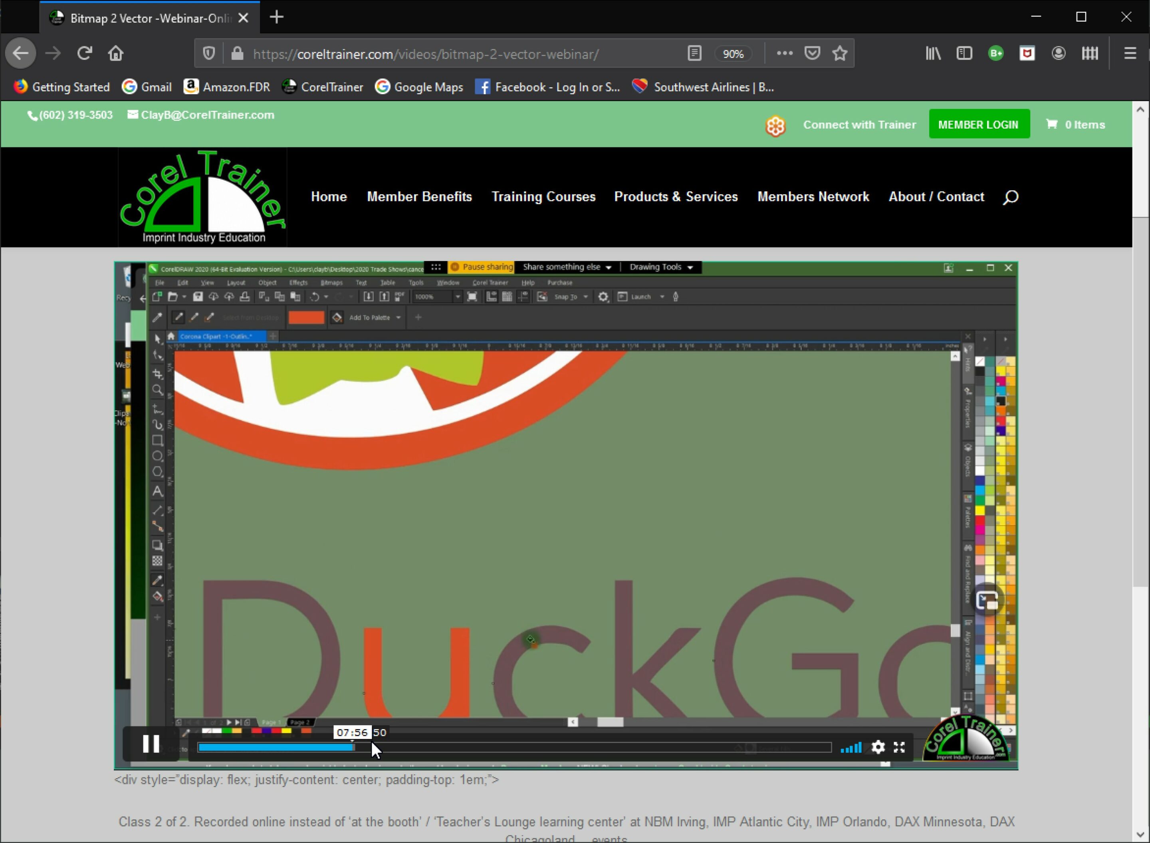Open the Firefox hamburger menu
Screen dimensions: 1150x843
click(1130, 53)
